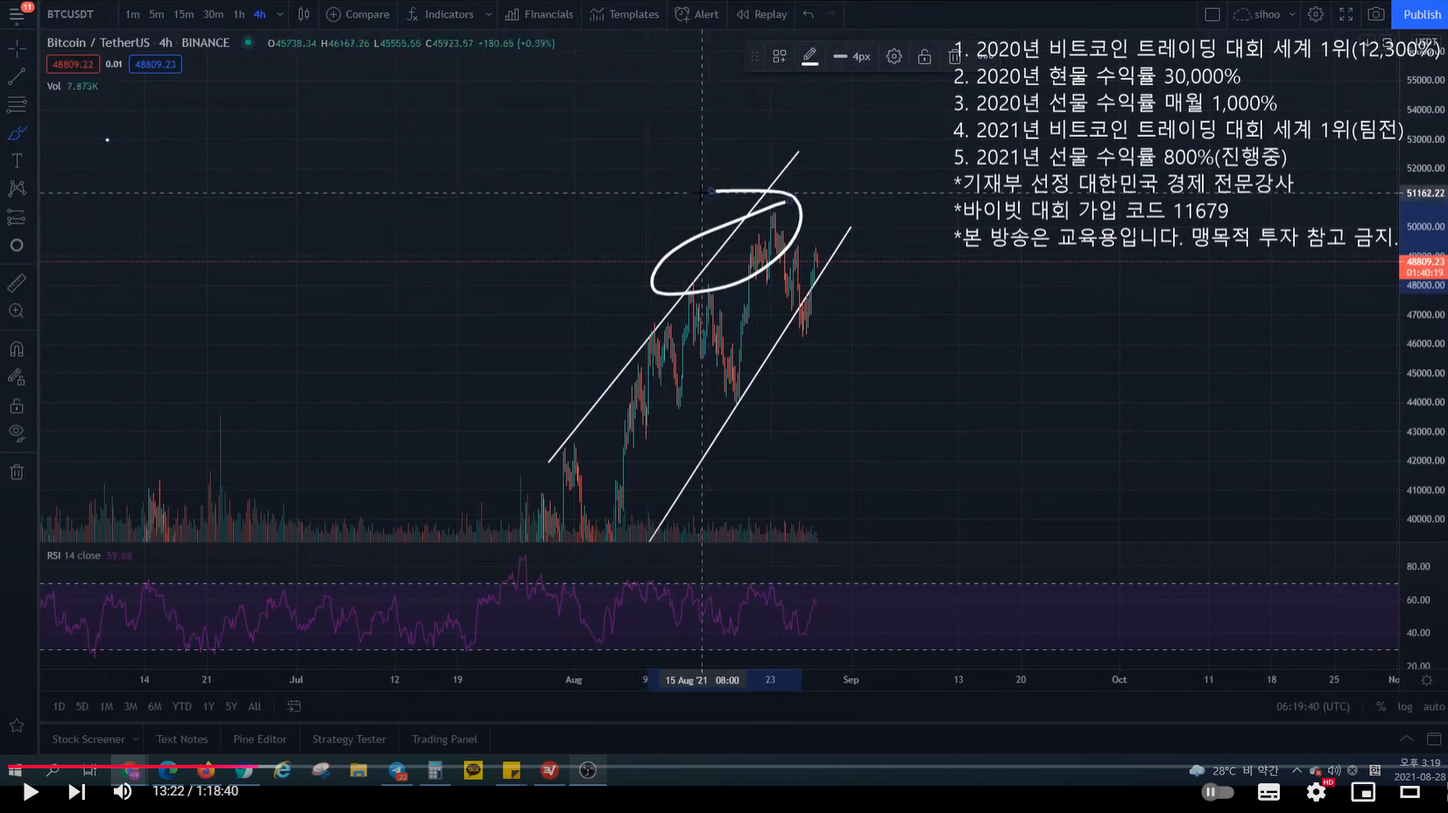
Task: Set chart range to YTD
Action: (x=181, y=706)
